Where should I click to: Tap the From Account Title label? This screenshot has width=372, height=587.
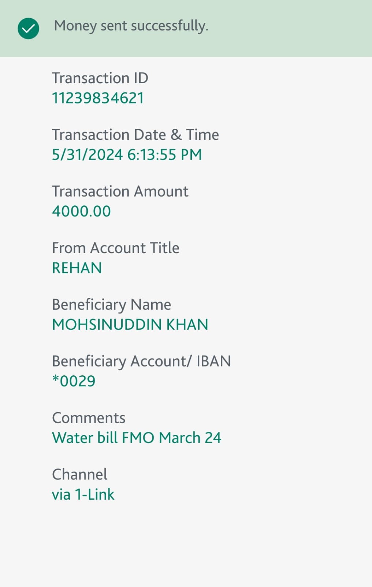pyautogui.click(x=115, y=248)
